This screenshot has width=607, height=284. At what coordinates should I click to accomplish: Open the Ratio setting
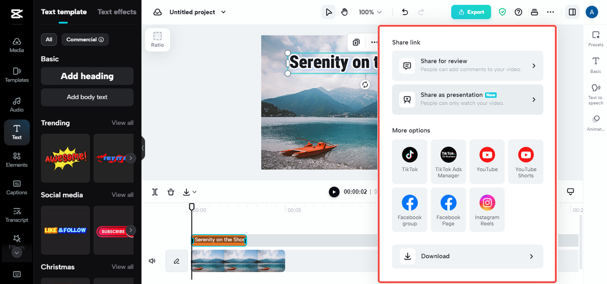[x=157, y=39]
